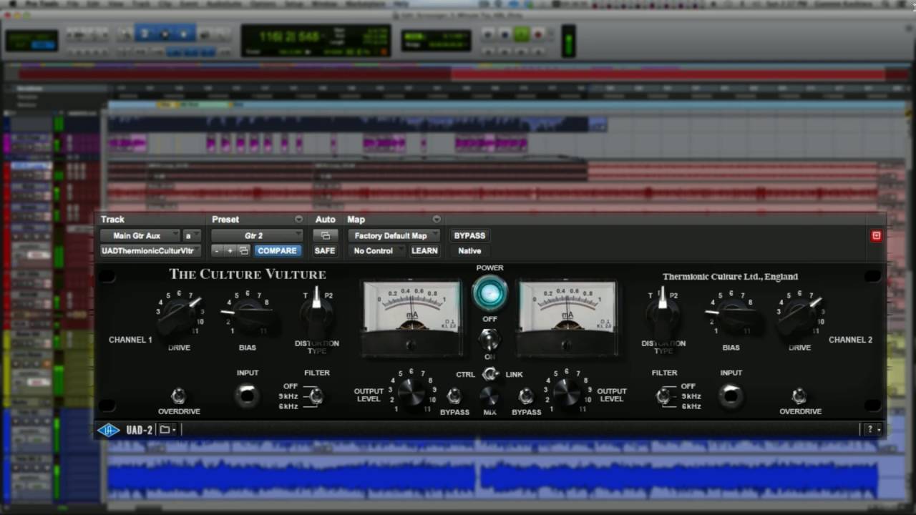The image size is (916, 515).
Task: Open the Apple menu
Action: pos(12,4)
